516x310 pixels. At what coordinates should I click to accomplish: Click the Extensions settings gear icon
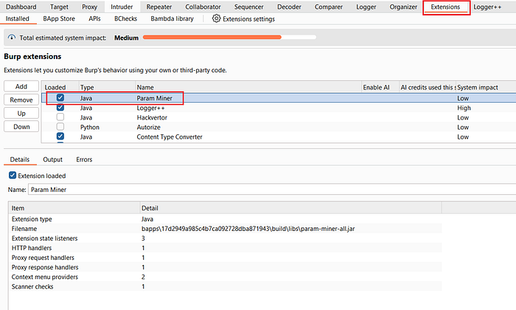click(216, 18)
